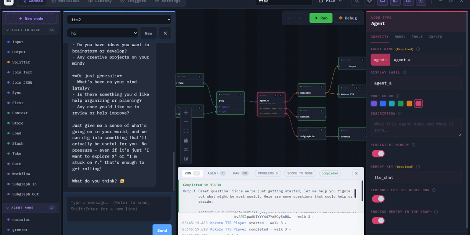Zoom in with the canvas plus icon

(186, 113)
